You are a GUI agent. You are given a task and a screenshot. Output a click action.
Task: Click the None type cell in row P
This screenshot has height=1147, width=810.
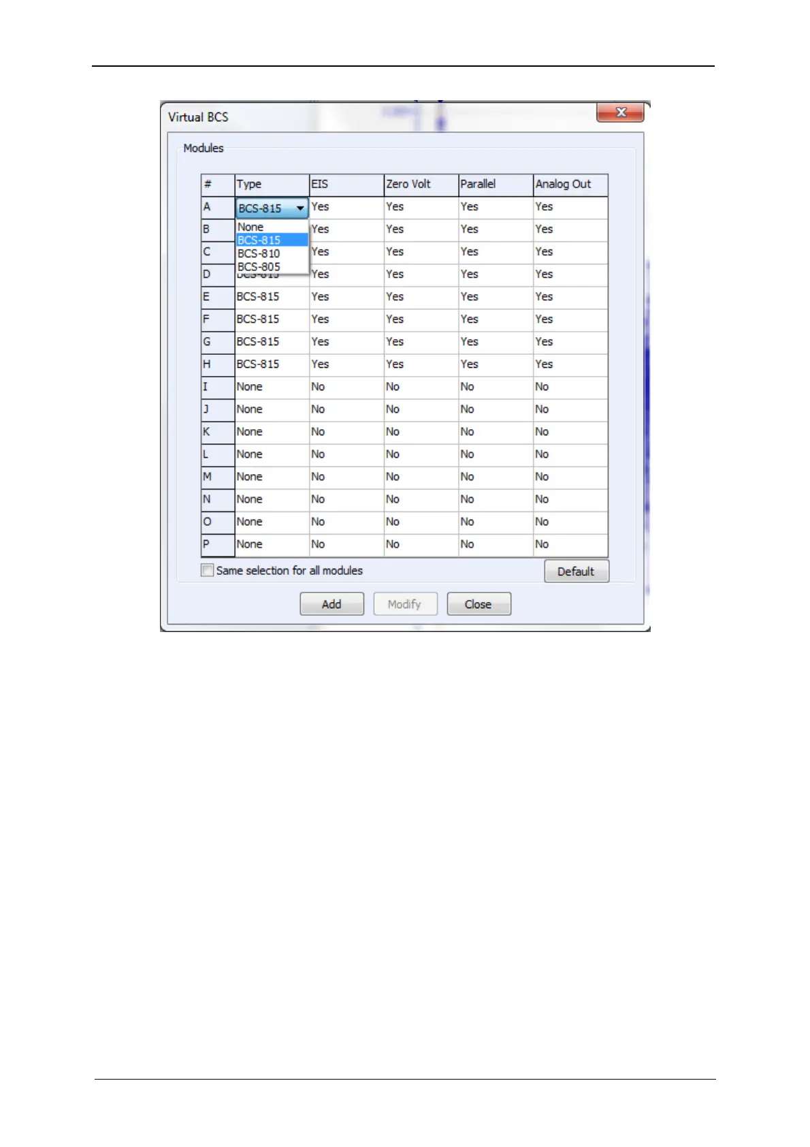pos(272,544)
